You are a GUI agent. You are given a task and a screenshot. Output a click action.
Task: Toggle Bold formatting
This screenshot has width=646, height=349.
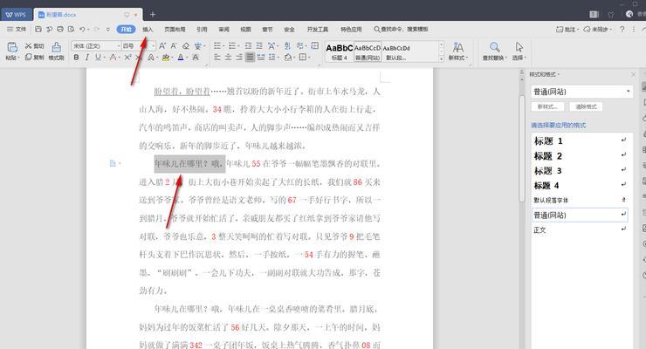click(76, 58)
